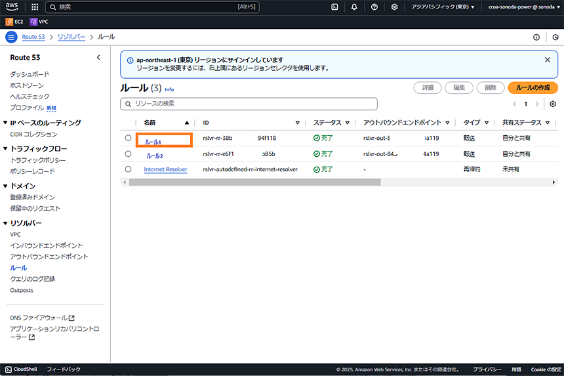
Task: Select the ルール1 radio button
Action: pyautogui.click(x=128, y=138)
